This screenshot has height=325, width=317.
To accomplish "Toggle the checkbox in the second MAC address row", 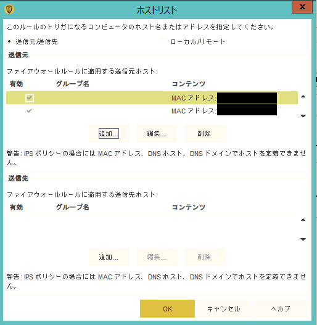I will [30, 110].
